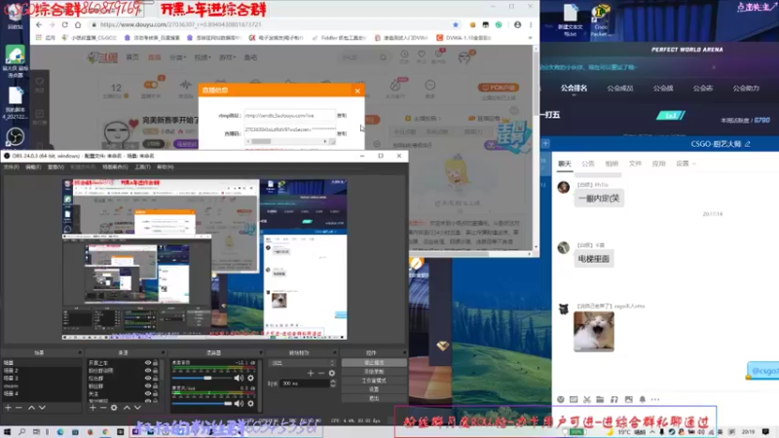The width and height of the screenshot is (779, 438).
Task: Move the OBS scene up
Action: pos(31,408)
